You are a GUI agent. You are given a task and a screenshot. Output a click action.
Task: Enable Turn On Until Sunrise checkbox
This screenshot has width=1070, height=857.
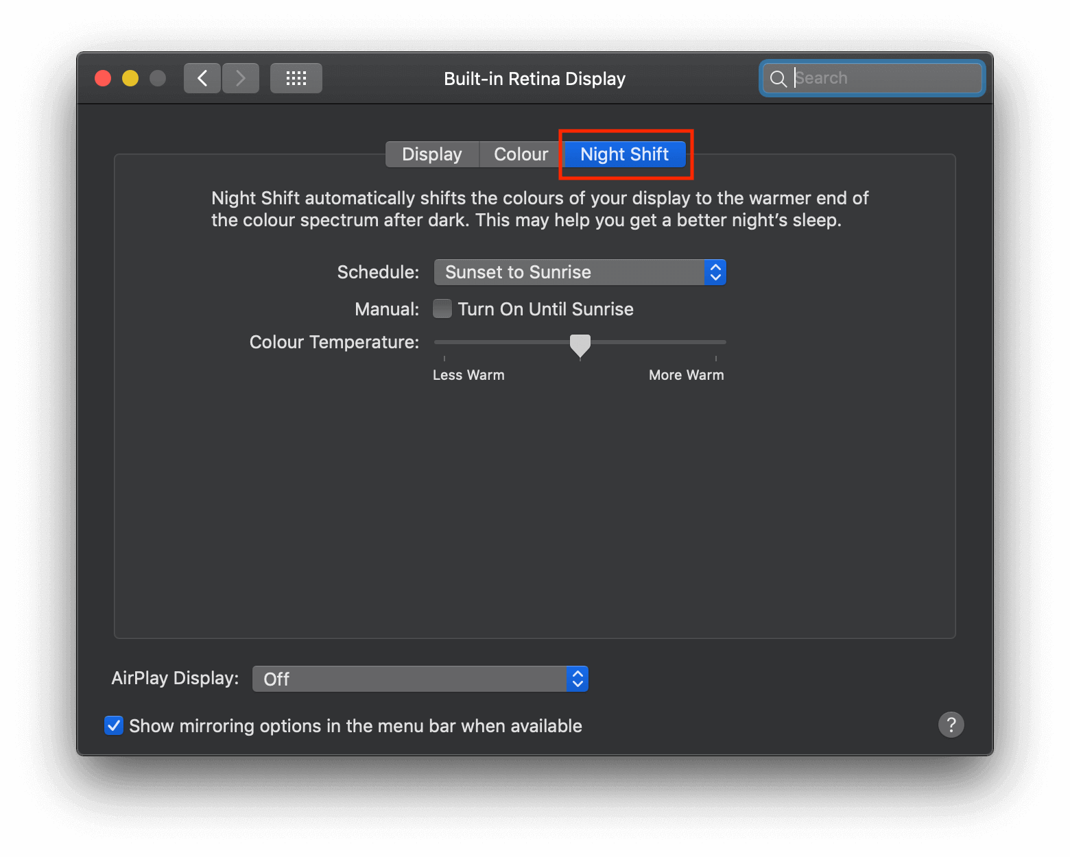click(442, 309)
